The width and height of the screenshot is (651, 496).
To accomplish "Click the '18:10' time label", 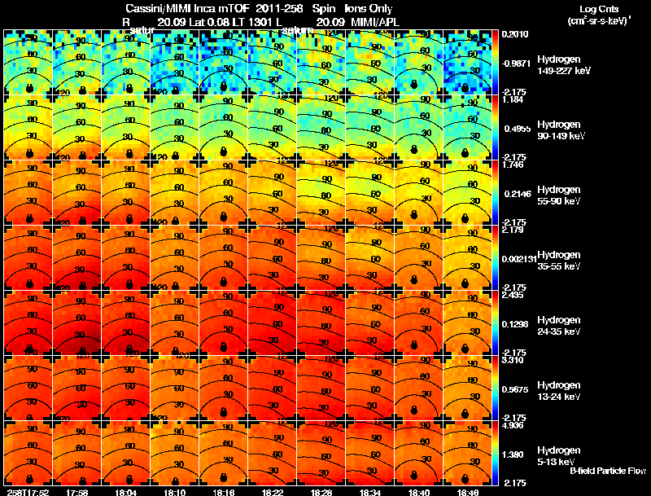I will point(175,492).
